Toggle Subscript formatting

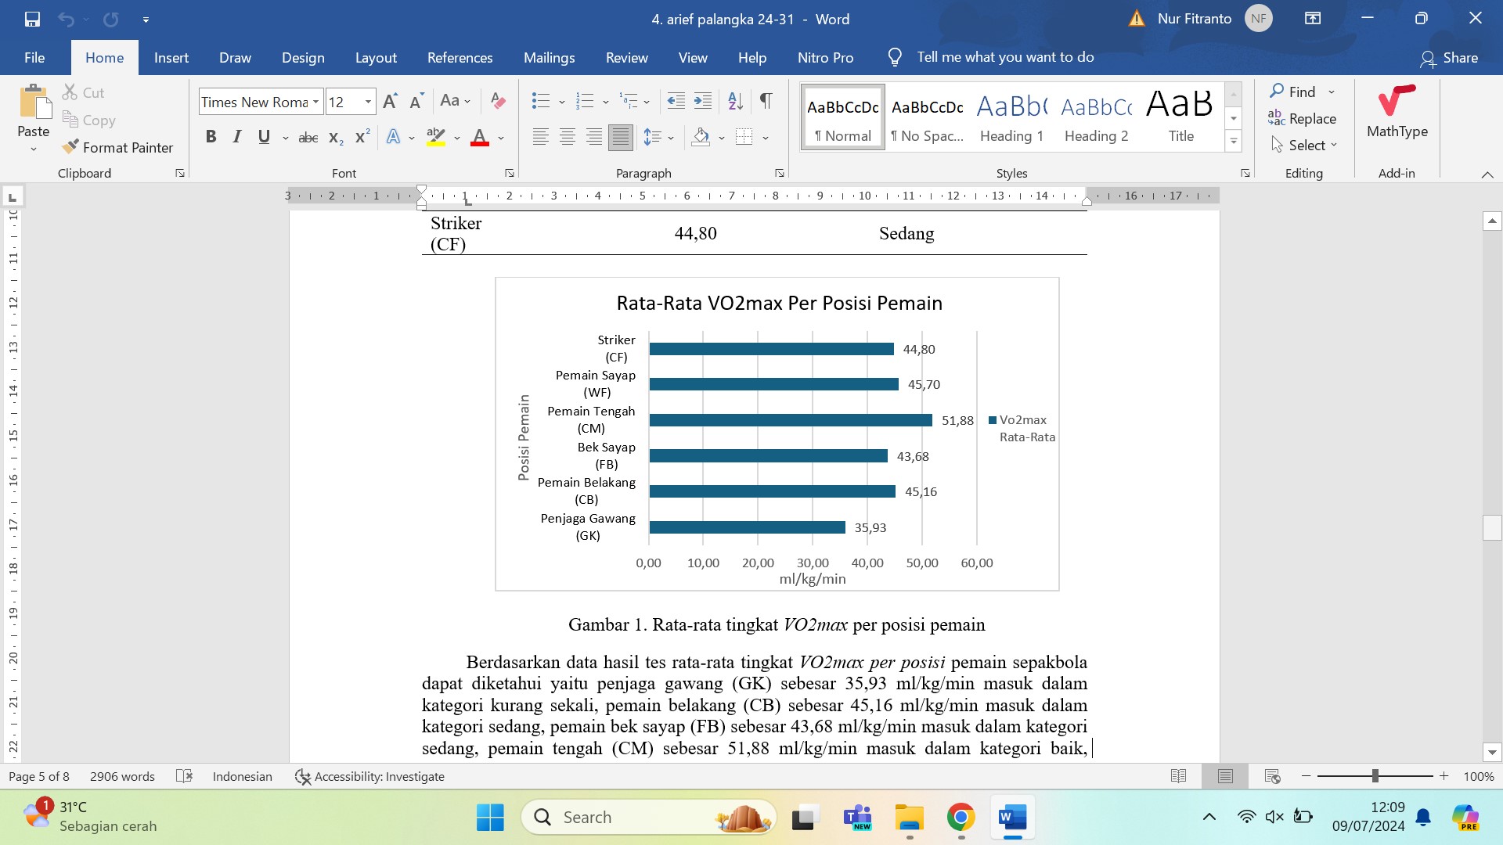336,138
